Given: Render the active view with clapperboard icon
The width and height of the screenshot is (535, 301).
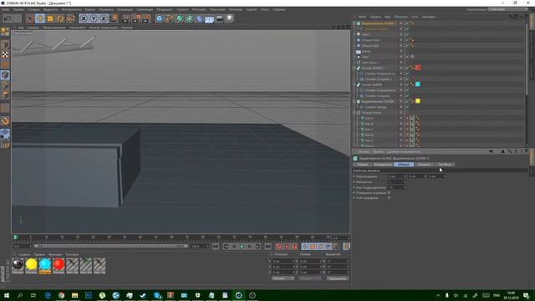Looking at the screenshot, I should tap(126, 18).
